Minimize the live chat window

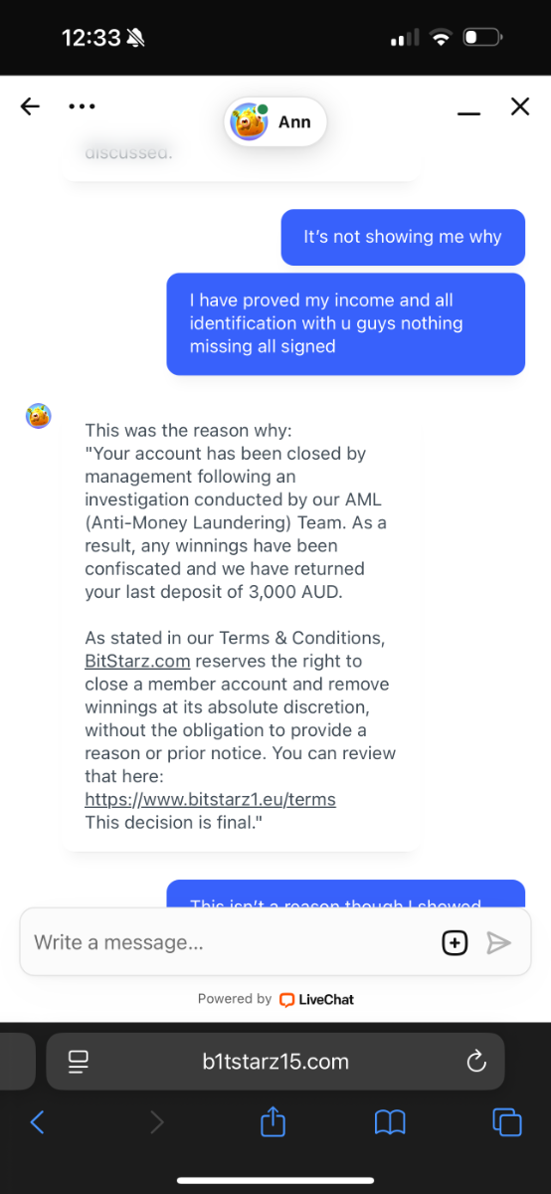click(468, 113)
